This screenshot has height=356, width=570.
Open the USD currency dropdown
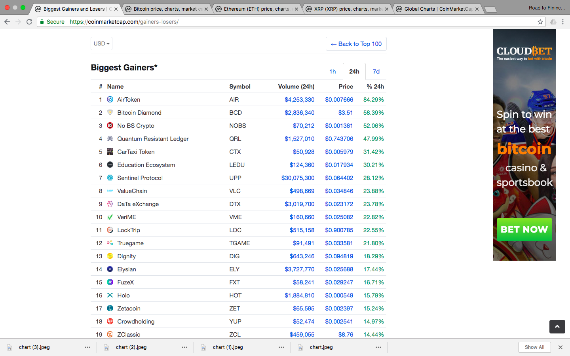(x=101, y=44)
